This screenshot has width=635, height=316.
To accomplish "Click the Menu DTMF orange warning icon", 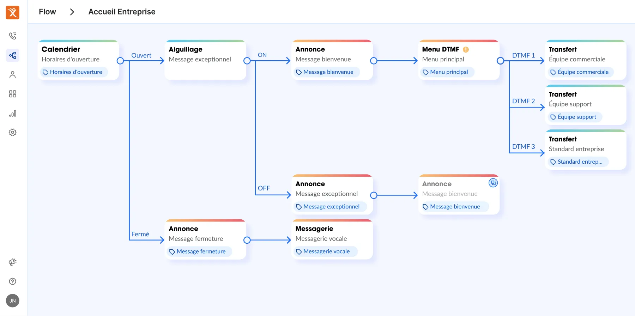I will click(466, 50).
